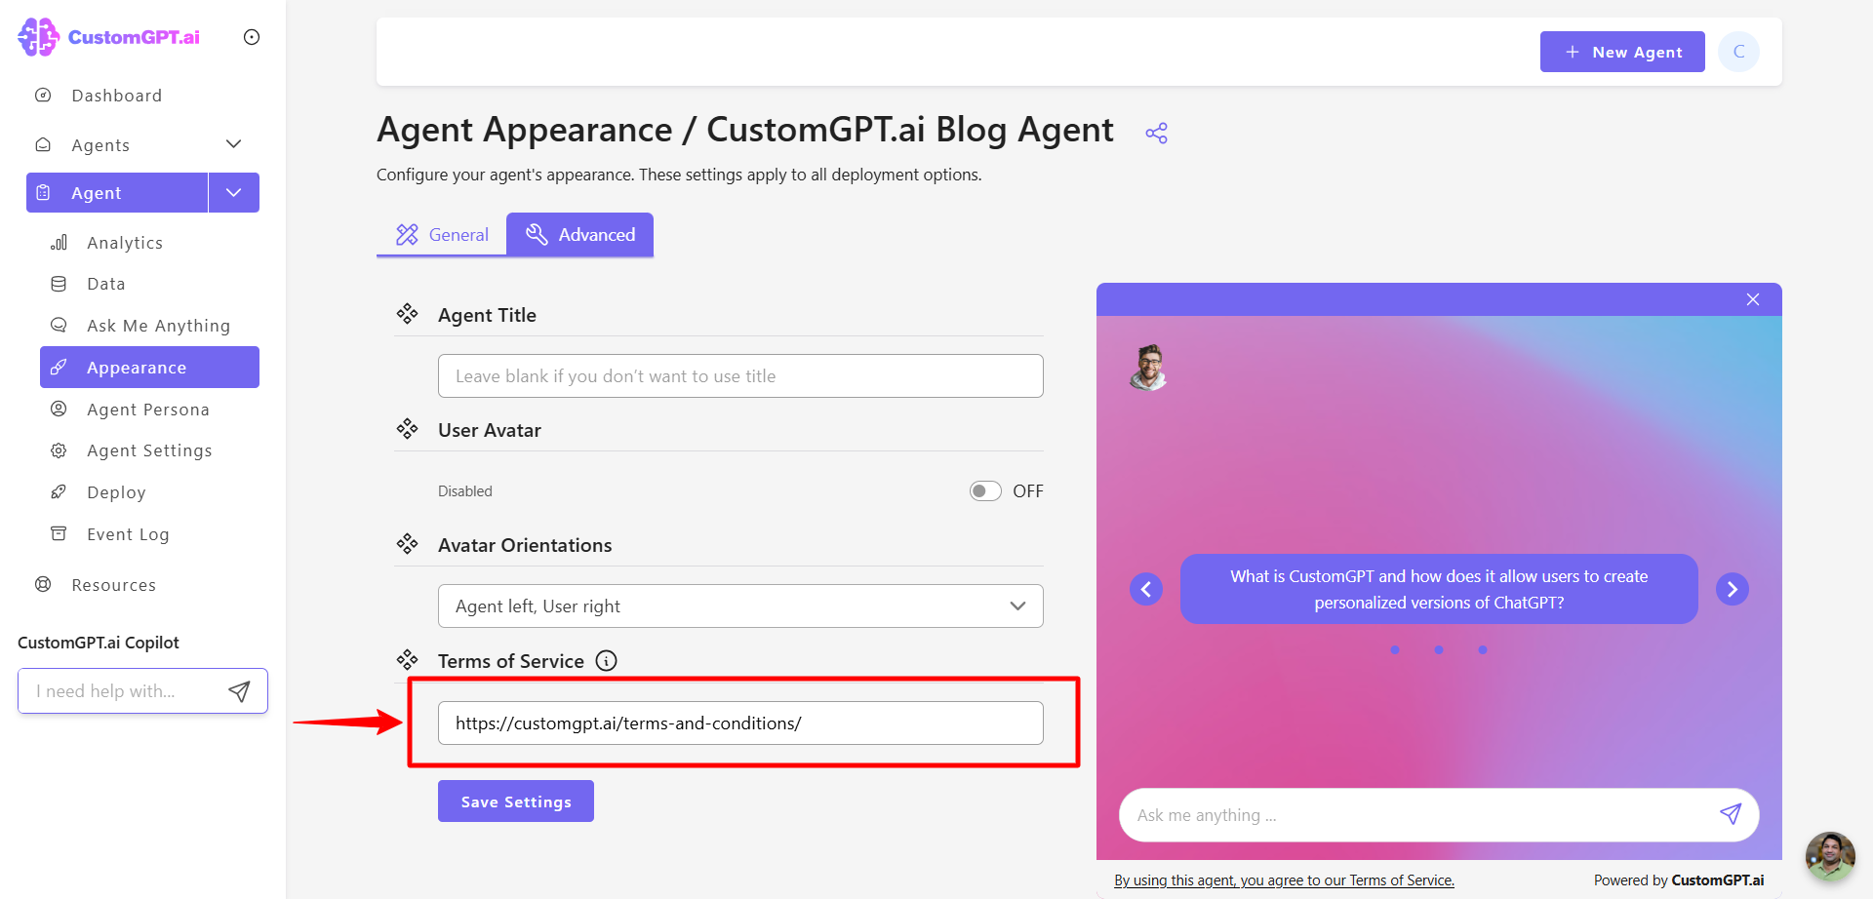Click the share icon beside the page title
Screen dimensions: 1873x899
click(1157, 133)
